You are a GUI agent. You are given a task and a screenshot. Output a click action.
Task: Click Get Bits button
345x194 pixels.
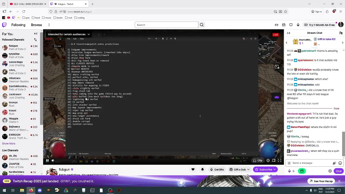tap(217, 169)
